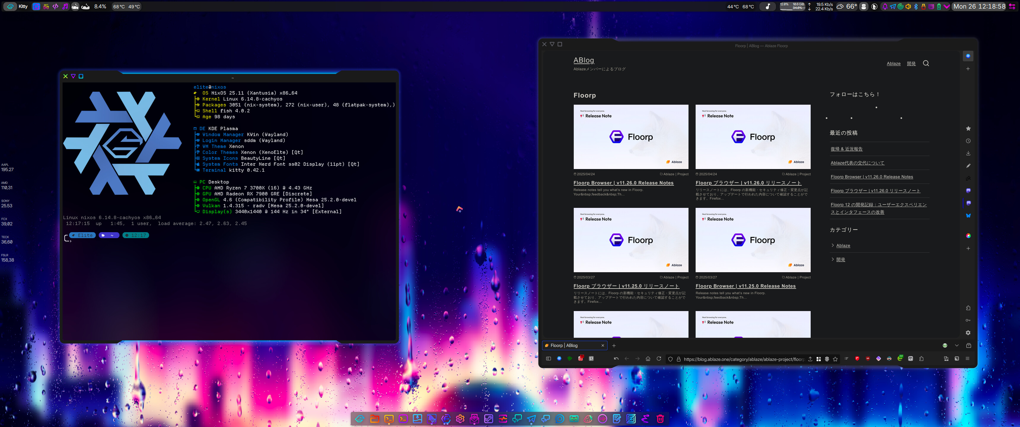Click the site security lock icon
The image size is (1020, 427).
pos(679,359)
